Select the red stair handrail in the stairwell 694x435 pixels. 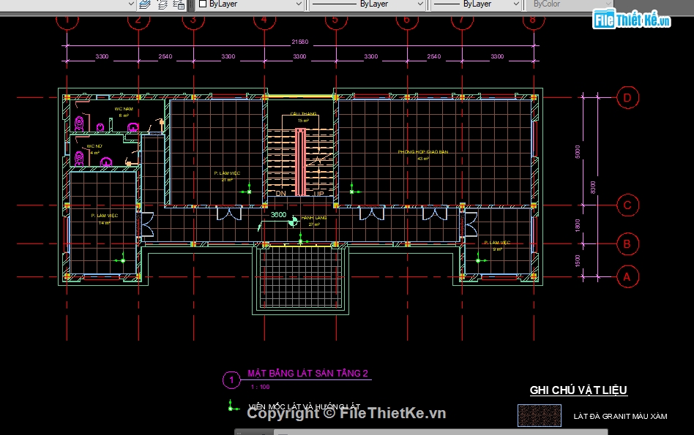[300, 162]
